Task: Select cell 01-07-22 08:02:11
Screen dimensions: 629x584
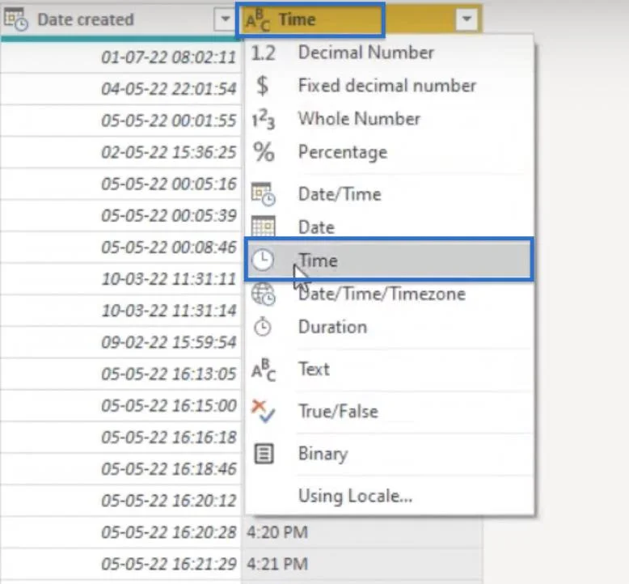Action: point(120,57)
